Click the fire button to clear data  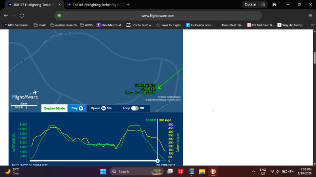(x=274, y=4)
